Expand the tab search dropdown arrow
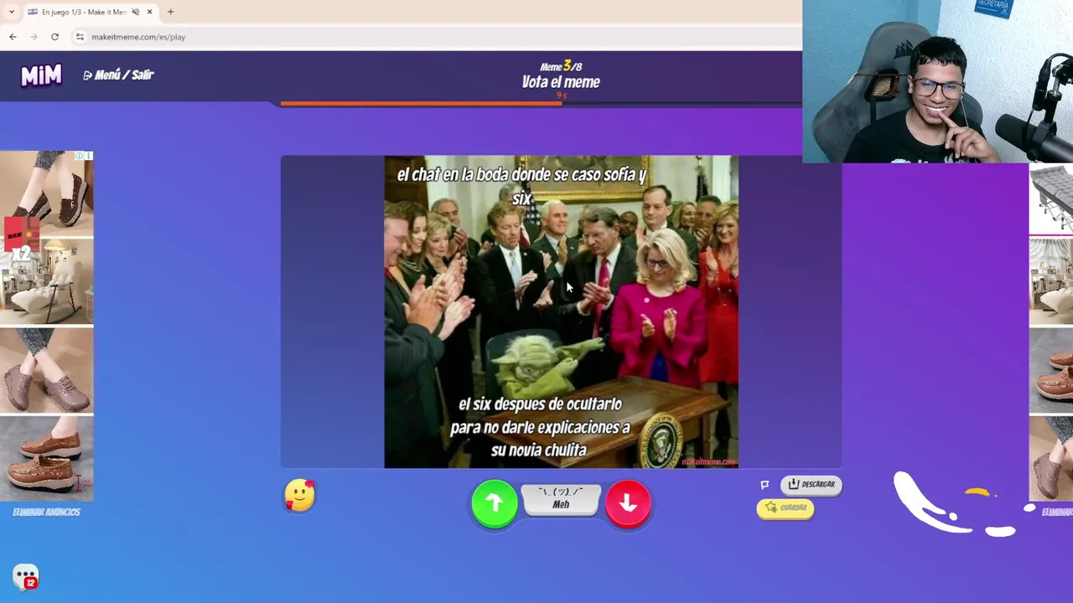1073x603 pixels. 11,12
